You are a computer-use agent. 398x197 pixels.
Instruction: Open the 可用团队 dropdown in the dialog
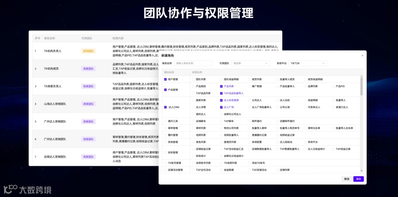[x=250, y=63]
